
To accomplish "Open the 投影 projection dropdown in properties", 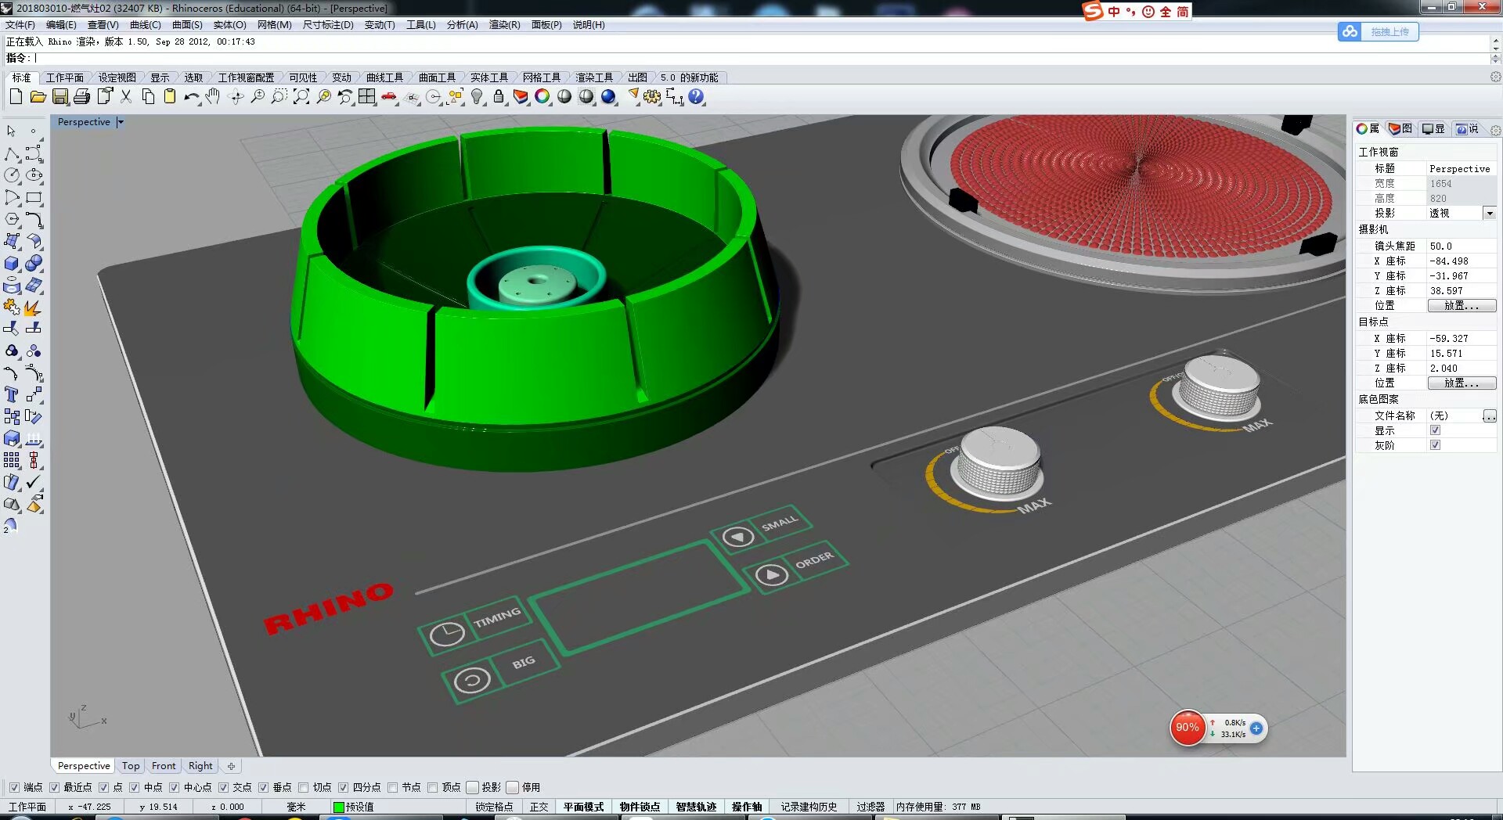I will pos(1490,213).
